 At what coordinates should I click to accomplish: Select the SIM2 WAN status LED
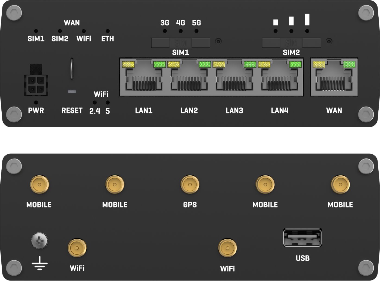pyautogui.click(x=60, y=31)
